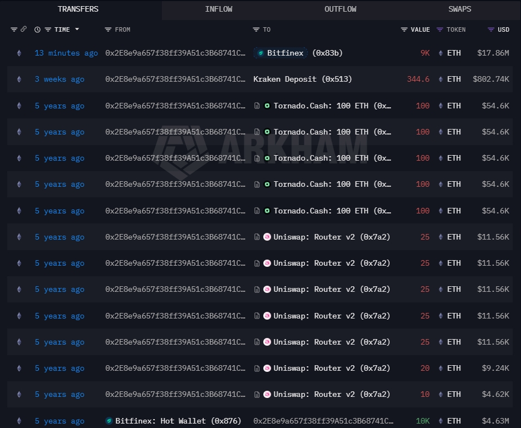Click Ethereum chain icon in the 9K ETH row
521x428 pixels.
19,53
